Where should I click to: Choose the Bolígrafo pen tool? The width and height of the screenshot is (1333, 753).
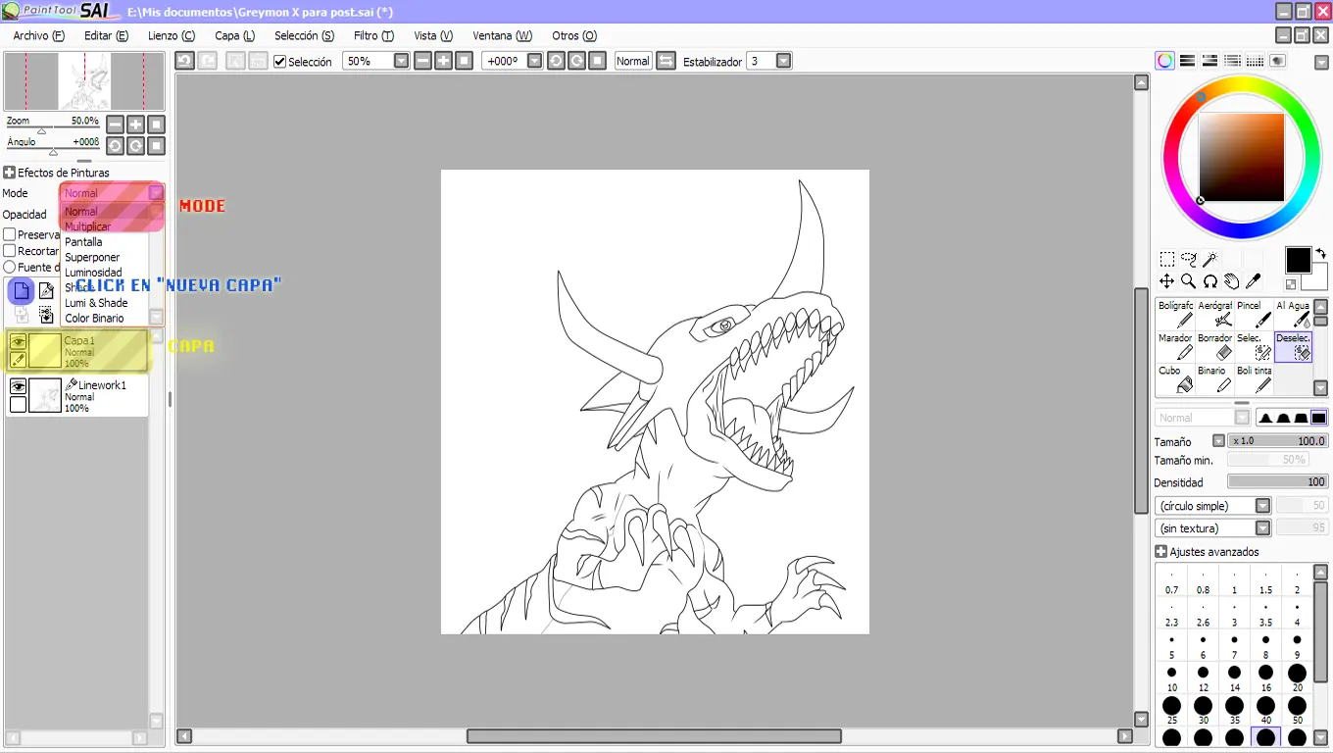(1175, 314)
